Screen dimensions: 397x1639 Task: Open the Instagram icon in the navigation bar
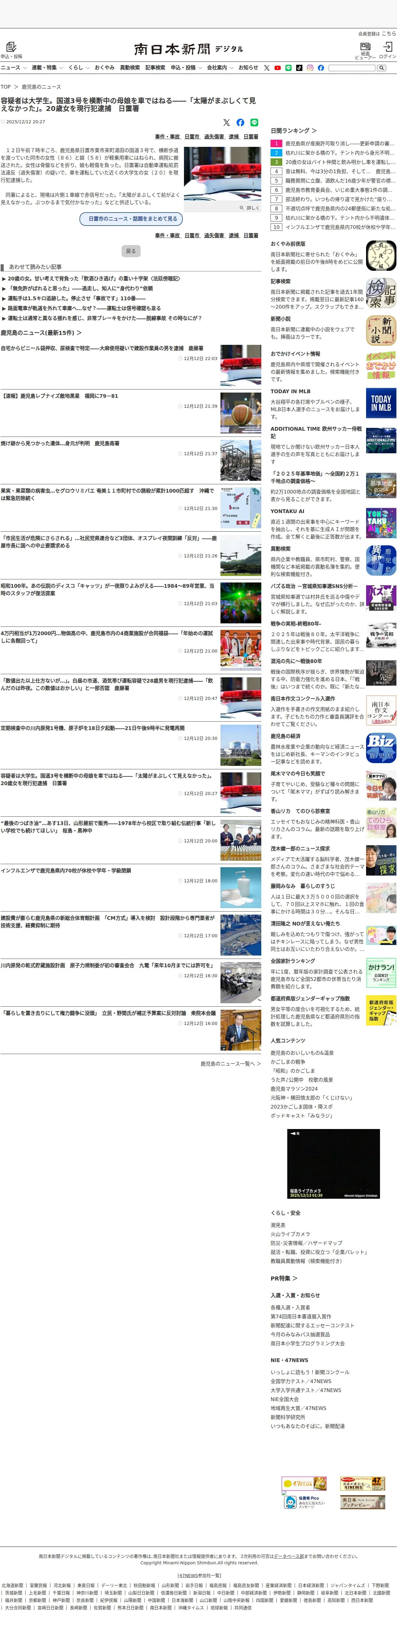pos(310,68)
